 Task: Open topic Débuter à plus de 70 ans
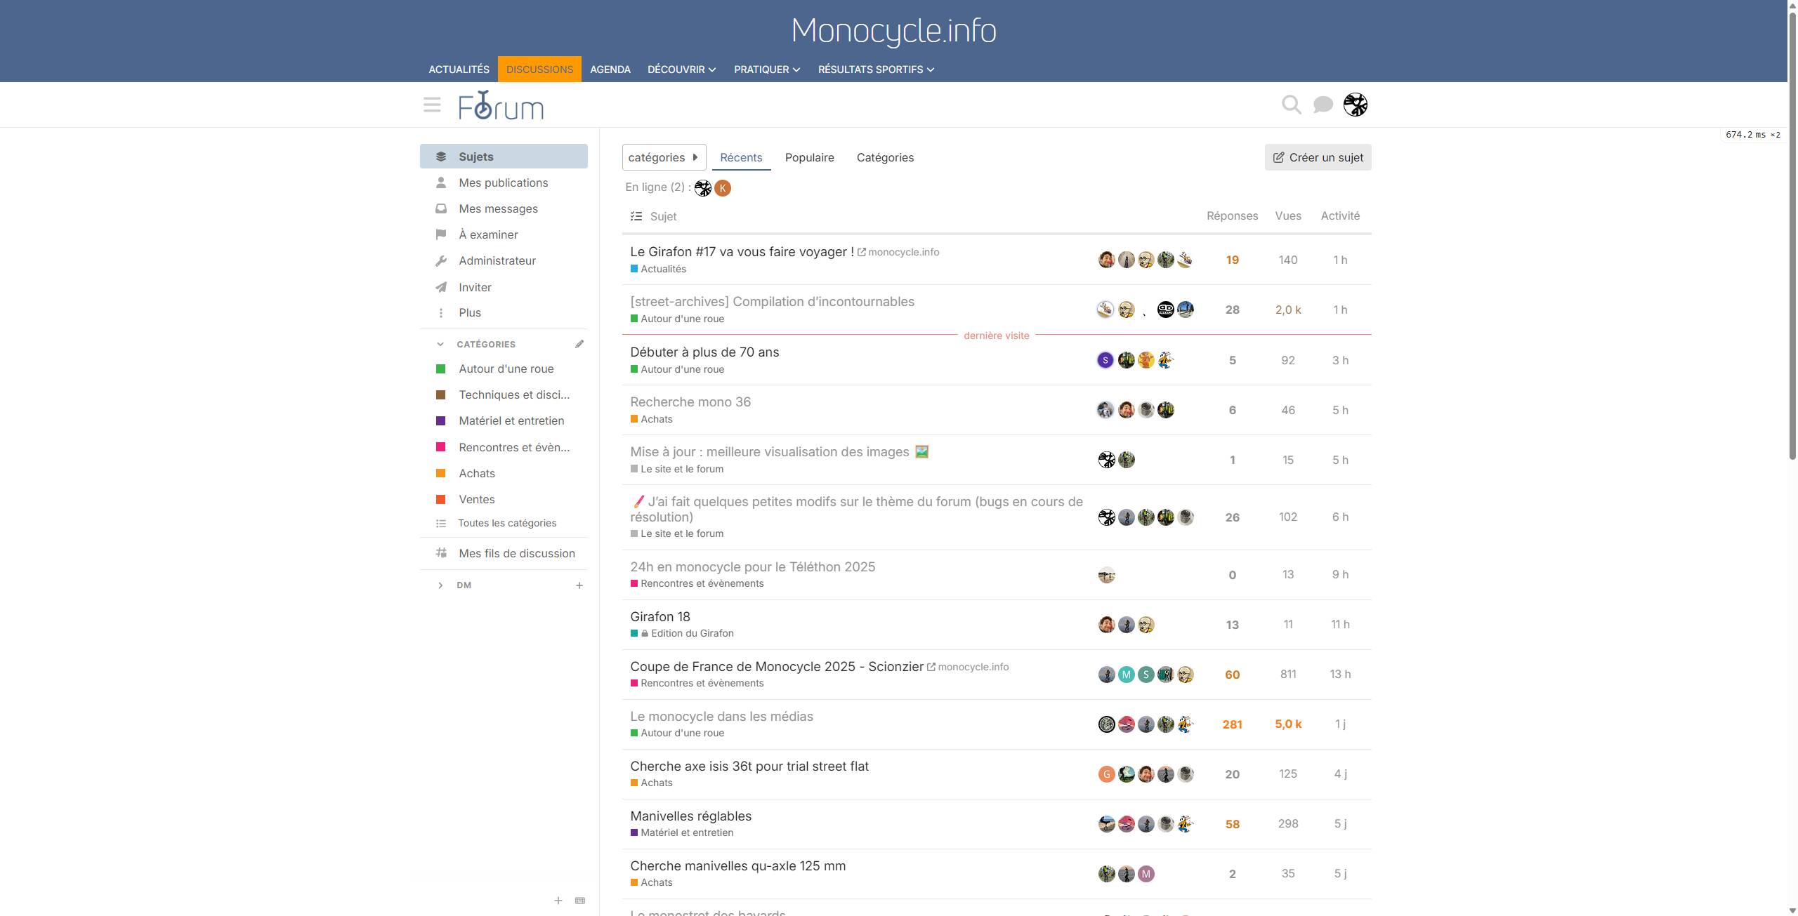[x=704, y=352]
